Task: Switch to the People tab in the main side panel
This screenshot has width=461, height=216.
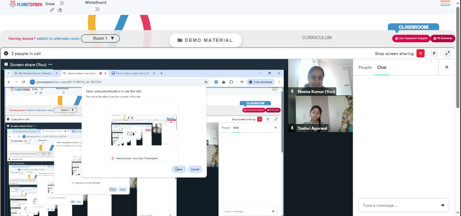Action: pos(365,67)
